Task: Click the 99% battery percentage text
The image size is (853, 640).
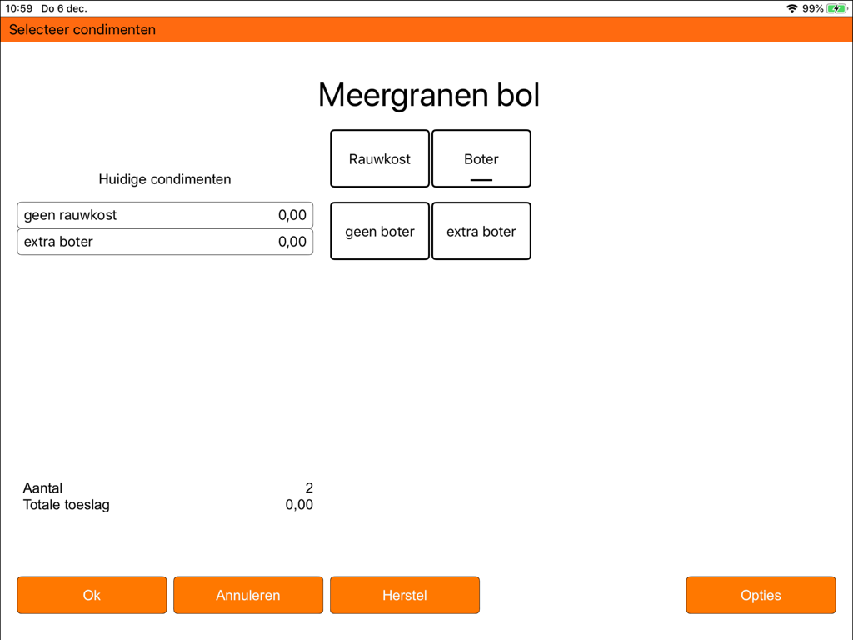Action: click(812, 8)
